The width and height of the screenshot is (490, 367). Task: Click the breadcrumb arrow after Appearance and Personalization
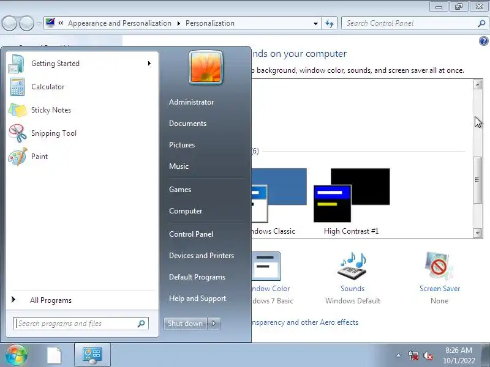click(179, 23)
